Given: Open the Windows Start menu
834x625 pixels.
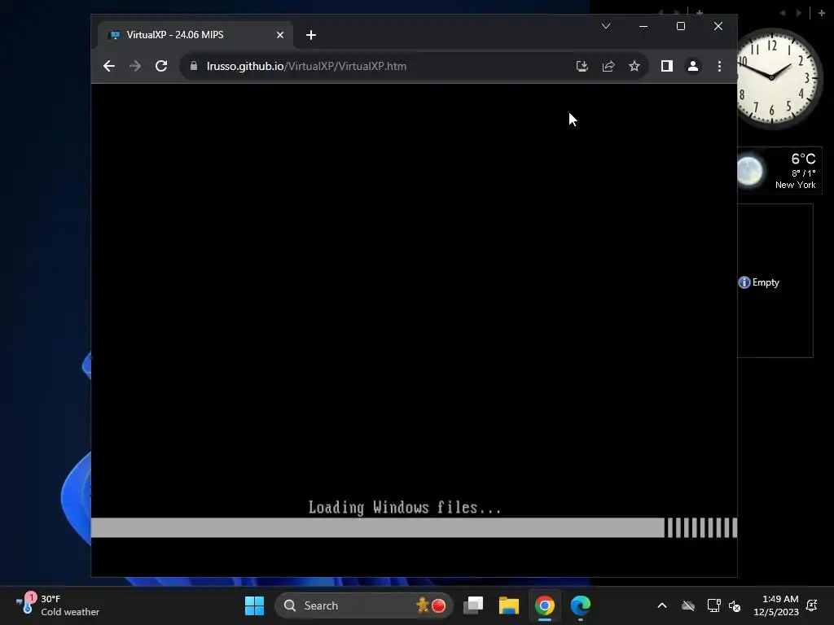Looking at the screenshot, I should click(254, 605).
